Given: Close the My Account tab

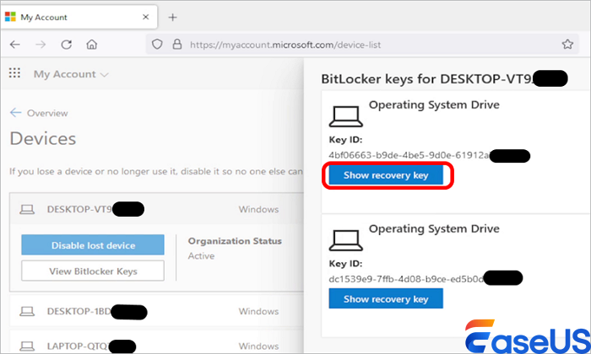Looking at the screenshot, I should [x=146, y=17].
